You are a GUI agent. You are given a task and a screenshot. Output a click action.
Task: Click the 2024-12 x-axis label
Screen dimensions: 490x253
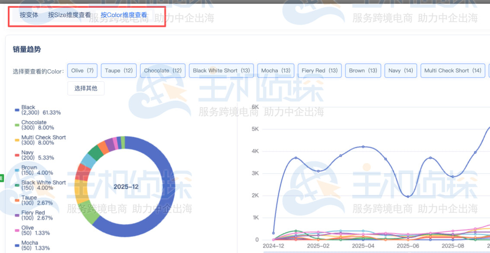click(x=274, y=246)
